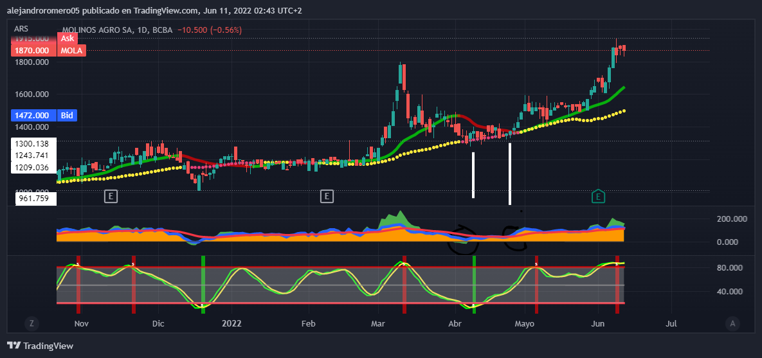Click the -10.500 (-0.56%) change value
This screenshot has height=358, width=762.
tap(210, 30)
